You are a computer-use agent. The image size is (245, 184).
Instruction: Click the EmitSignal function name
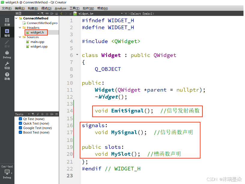coord(128,111)
